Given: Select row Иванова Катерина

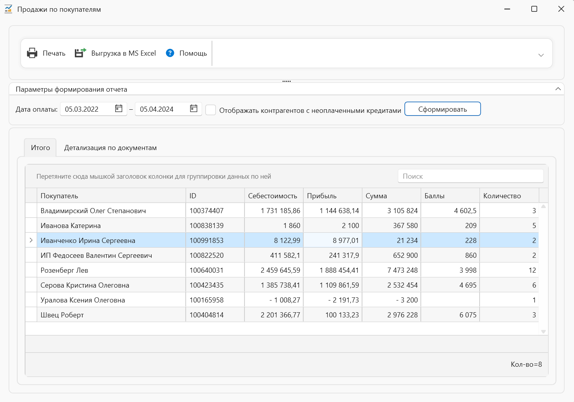Looking at the screenshot, I should tap(282, 225).
